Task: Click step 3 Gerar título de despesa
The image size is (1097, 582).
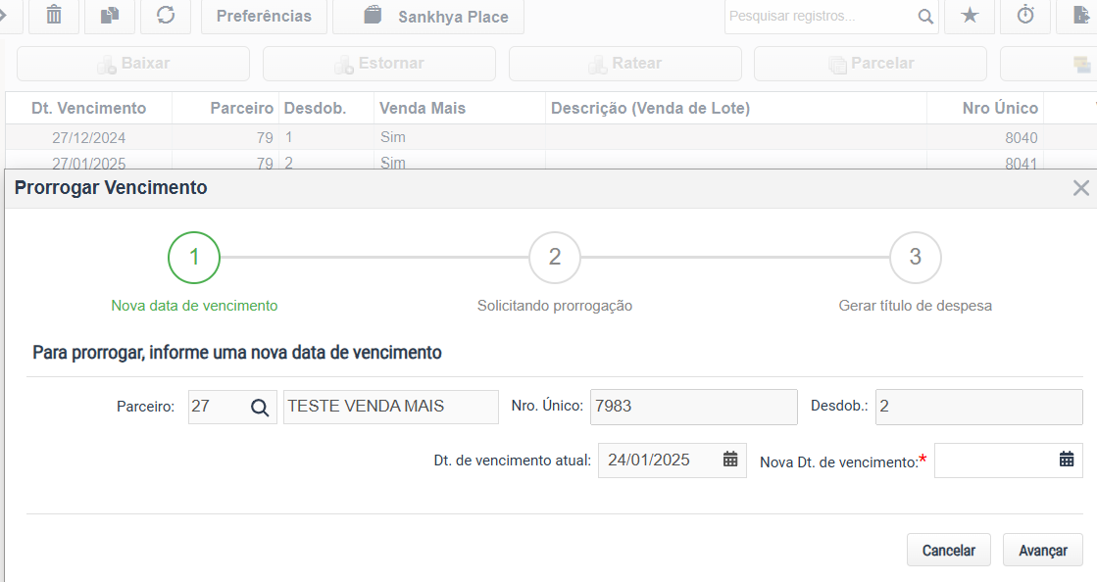Action: [x=915, y=258]
